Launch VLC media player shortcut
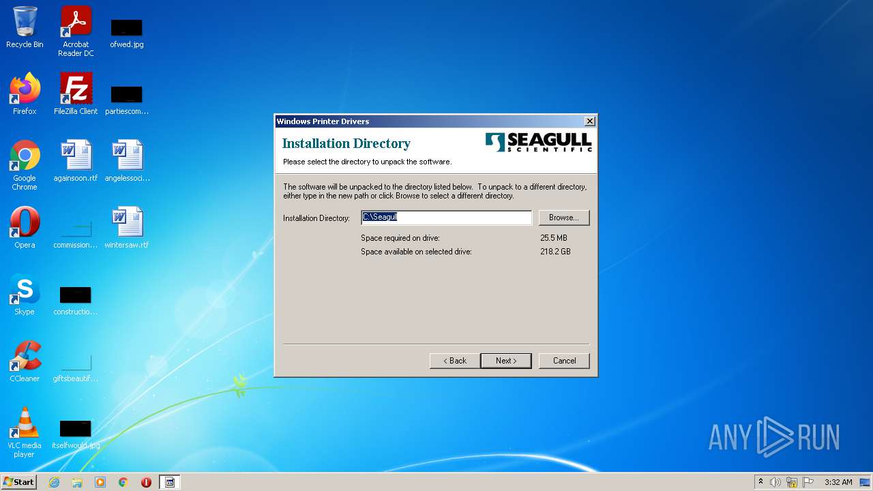The image size is (873, 491). (25, 432)
